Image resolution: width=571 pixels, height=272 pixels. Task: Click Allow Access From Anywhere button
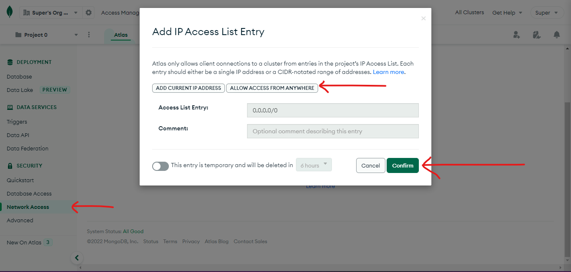[x=272, y=88]
